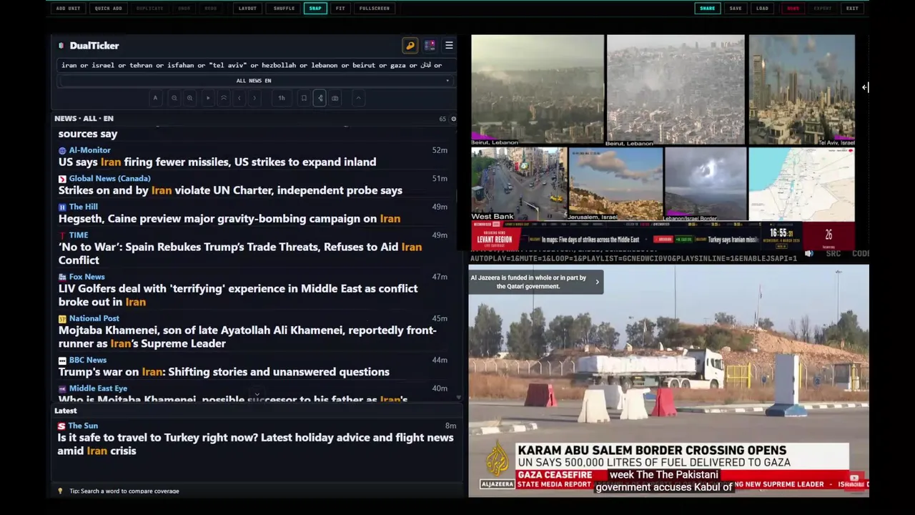Select the map thumbnail in video grid
Image resolution: width=915 pixels, height=515 pixels.
(x=801, y=184)
